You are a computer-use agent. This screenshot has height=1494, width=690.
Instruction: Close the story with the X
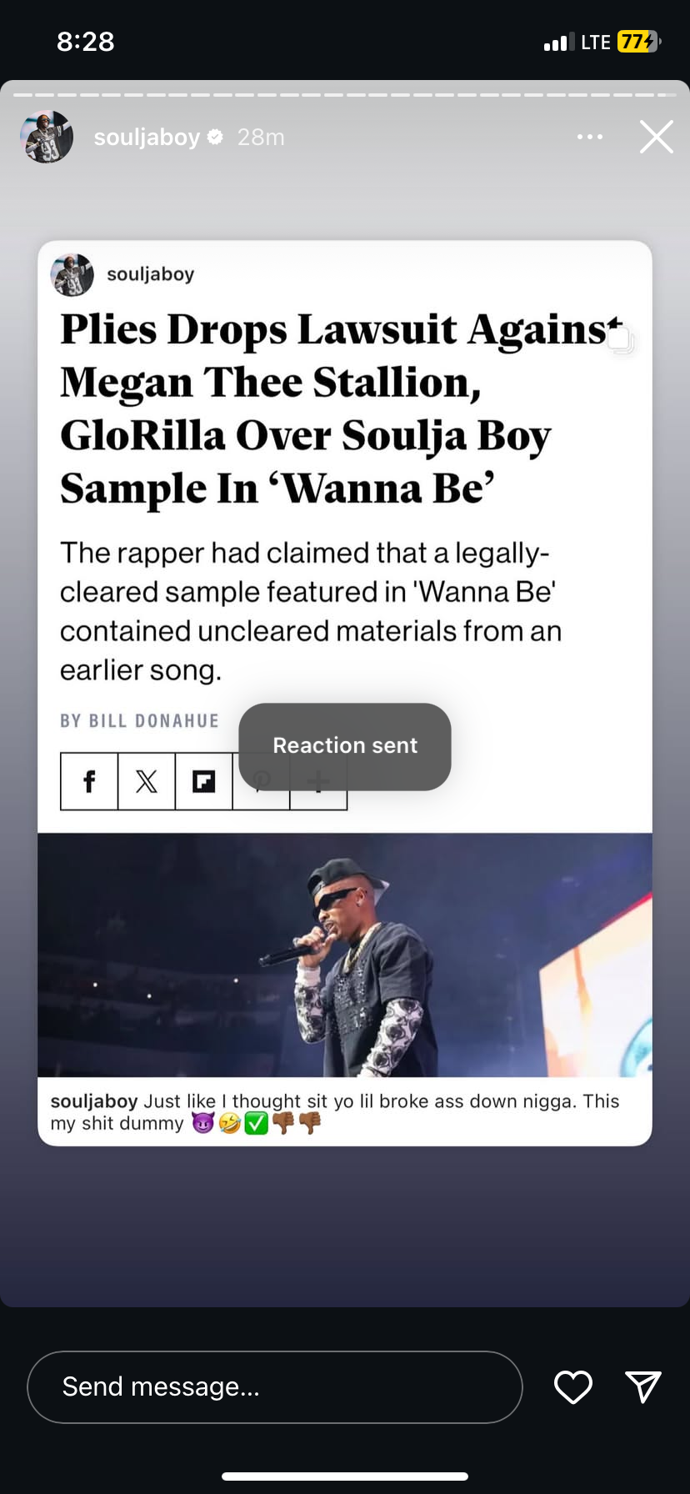656,137
